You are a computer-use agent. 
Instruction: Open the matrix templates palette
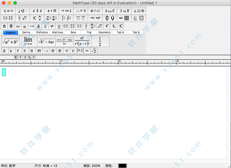coord(124,18)
